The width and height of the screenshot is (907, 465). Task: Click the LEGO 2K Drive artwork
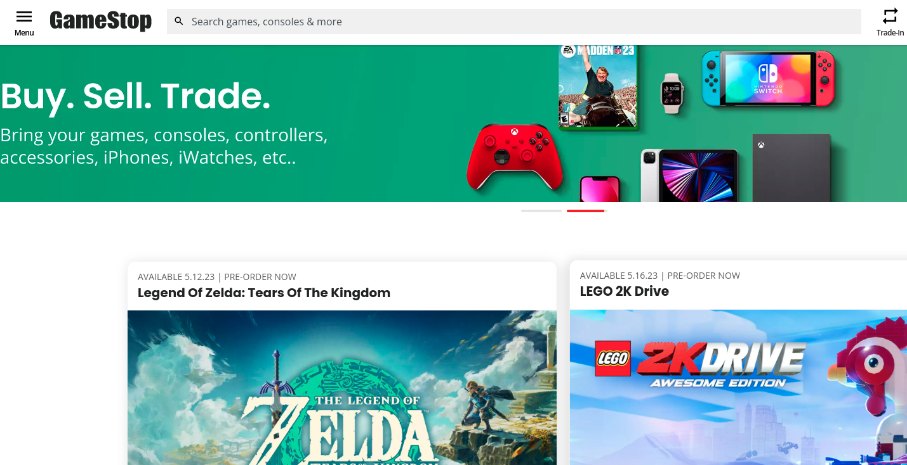[x=738, y=387]
